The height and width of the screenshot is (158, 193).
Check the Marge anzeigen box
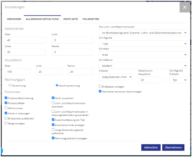point(6,123)
